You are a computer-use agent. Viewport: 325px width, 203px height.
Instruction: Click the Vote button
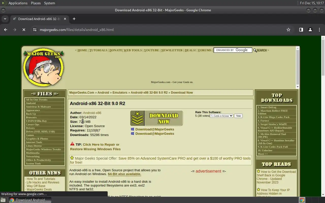(x=238, y=116)
